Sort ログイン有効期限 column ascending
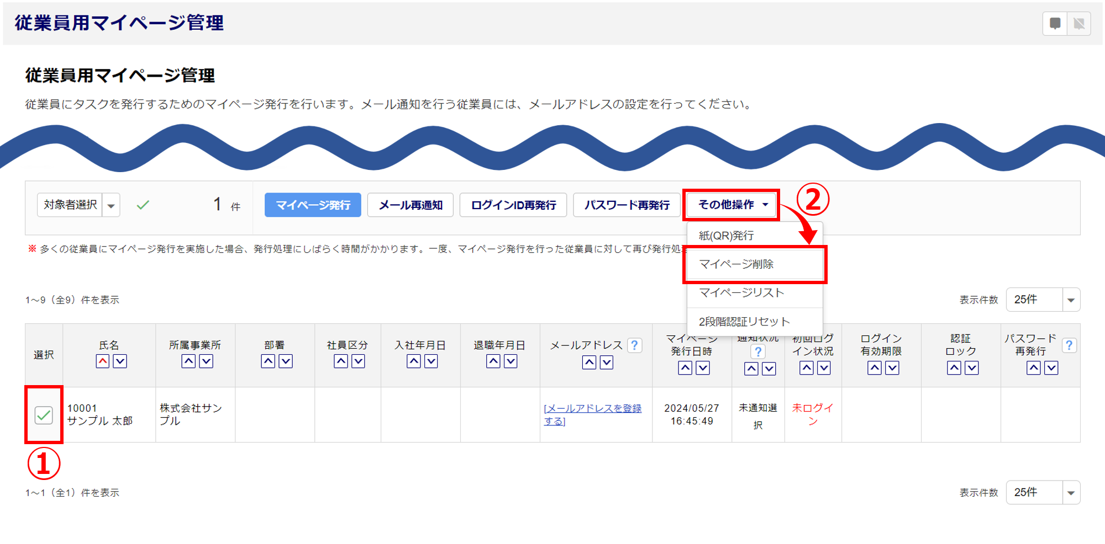Screen dimensions: 1105x544 tap(875, 368)
